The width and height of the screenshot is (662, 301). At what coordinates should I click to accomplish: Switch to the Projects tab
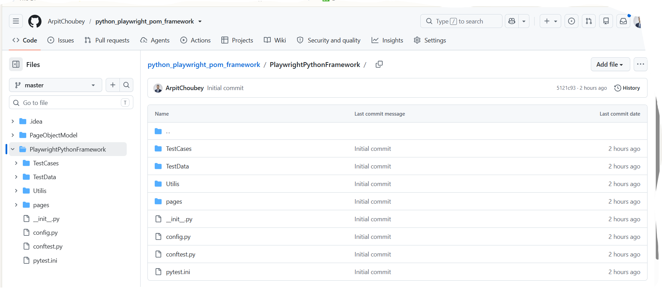(x=237, y=40)
